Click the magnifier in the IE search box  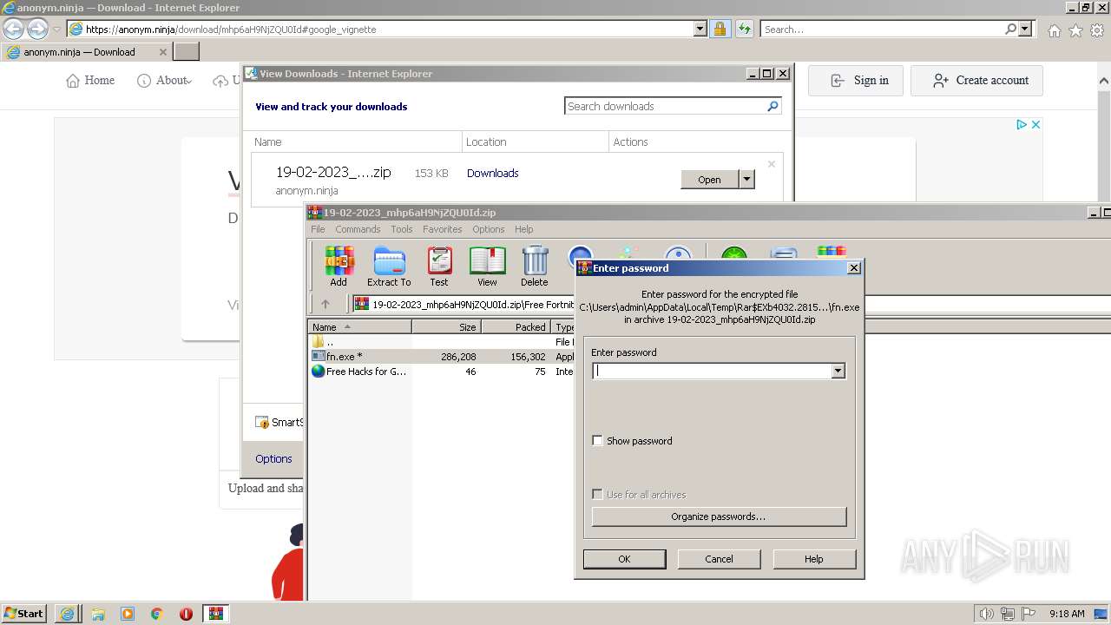click(x=1010, y=29)
